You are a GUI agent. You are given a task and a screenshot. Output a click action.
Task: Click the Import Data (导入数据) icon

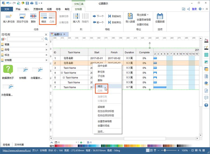pyautogui.click(x=130, y=17)
